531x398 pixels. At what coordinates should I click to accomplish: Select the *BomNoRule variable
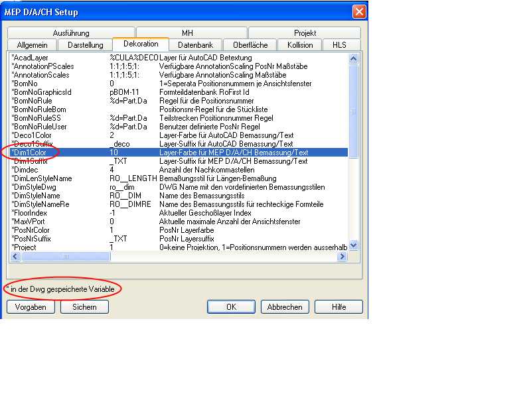point(179,101)
